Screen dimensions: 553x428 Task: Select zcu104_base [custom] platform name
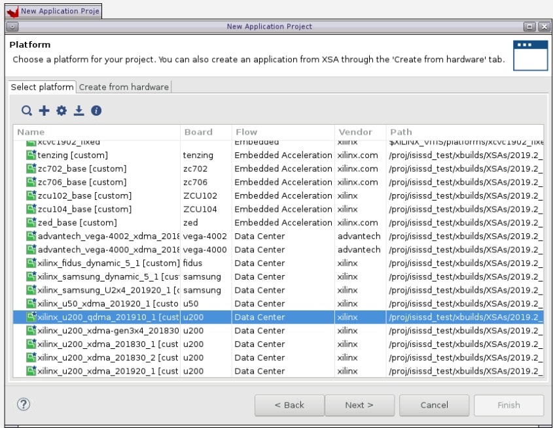point(84,209)
